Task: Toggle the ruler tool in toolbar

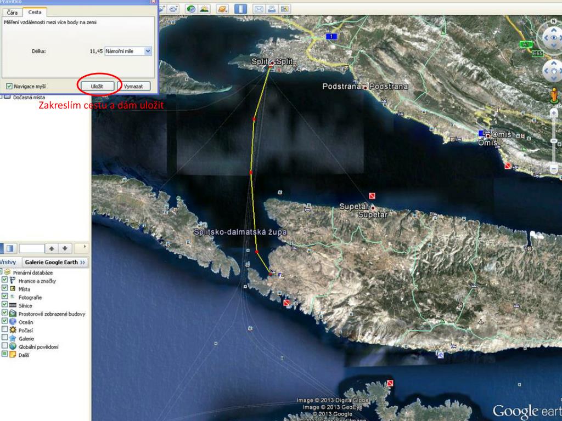Action: coord(240,9)
